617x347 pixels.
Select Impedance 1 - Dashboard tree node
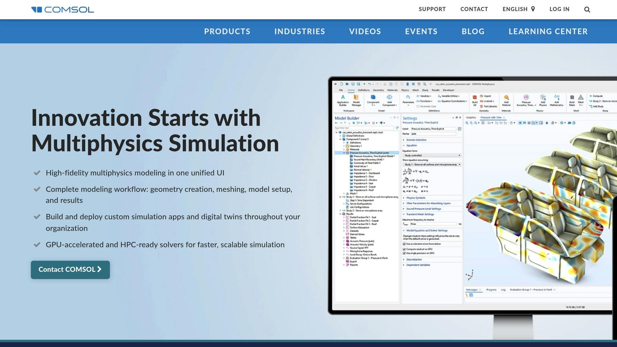coord(366,173)
